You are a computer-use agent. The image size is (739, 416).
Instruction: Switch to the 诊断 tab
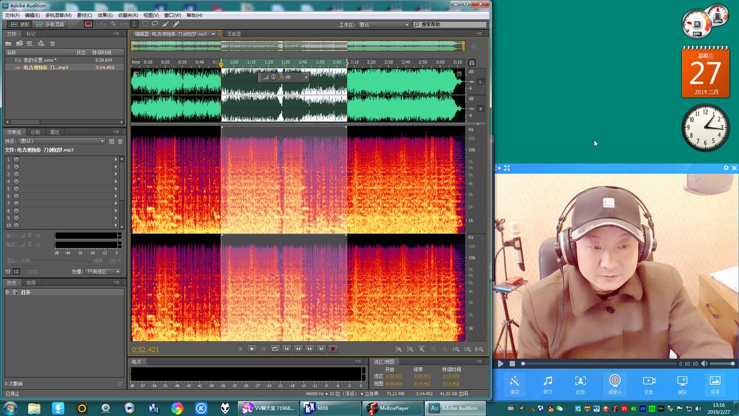[35, 132]
